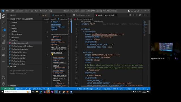Expand the storage folder
Screen dimensions: 181x102
(14, 22)
